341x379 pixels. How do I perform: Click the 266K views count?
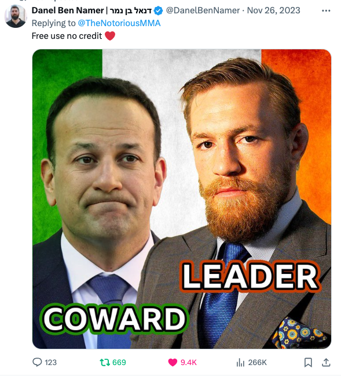click(x=257, y=362)
